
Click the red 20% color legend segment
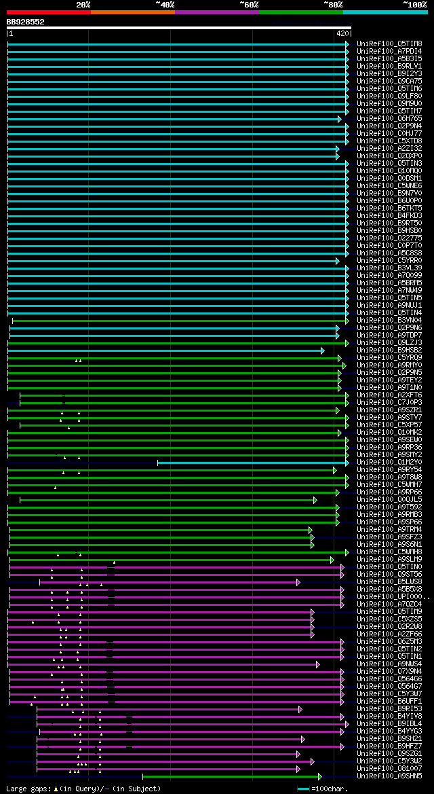49,12
